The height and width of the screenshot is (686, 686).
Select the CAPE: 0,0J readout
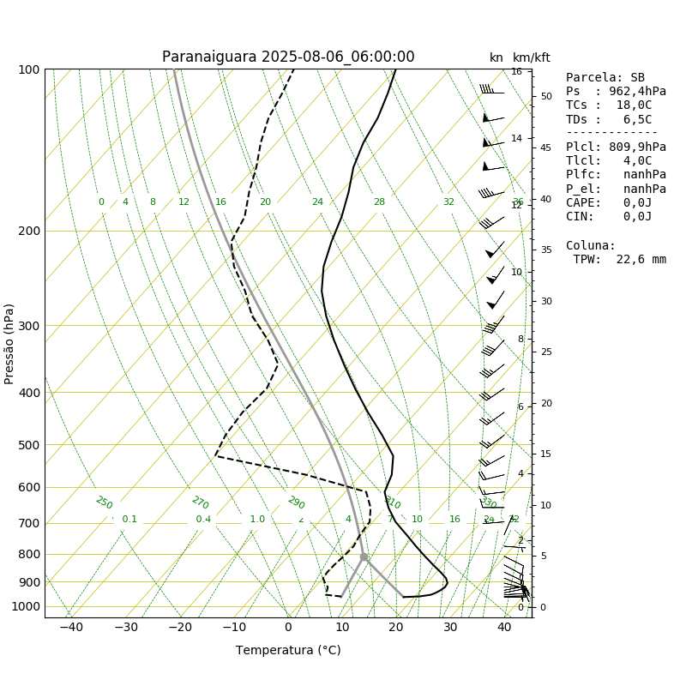pyautogui.click(x=609, y=203)
